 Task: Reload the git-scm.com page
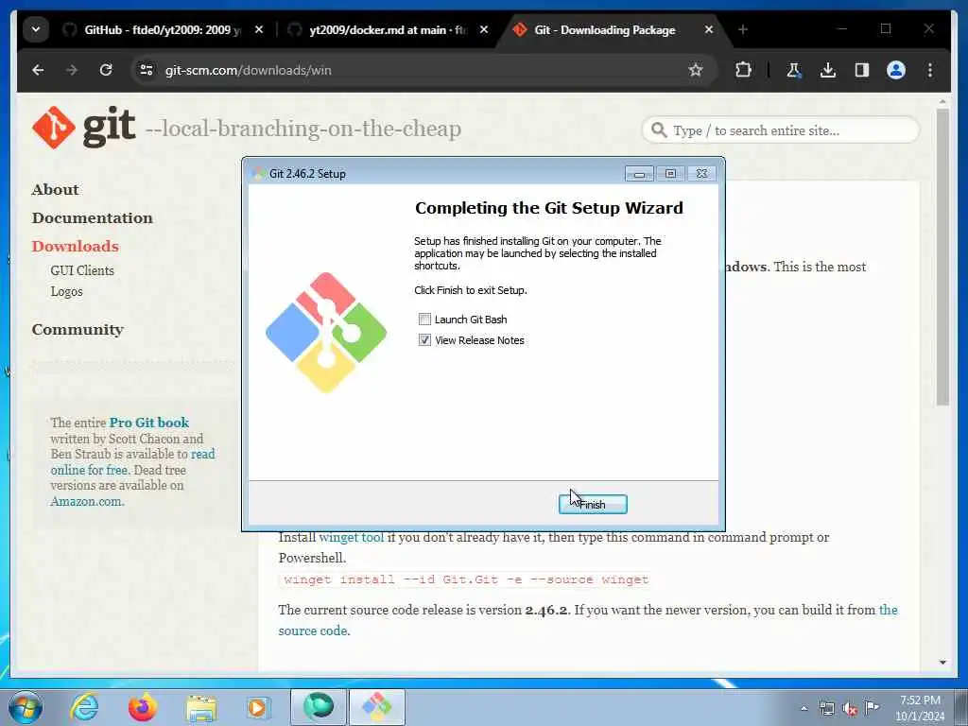106,70
